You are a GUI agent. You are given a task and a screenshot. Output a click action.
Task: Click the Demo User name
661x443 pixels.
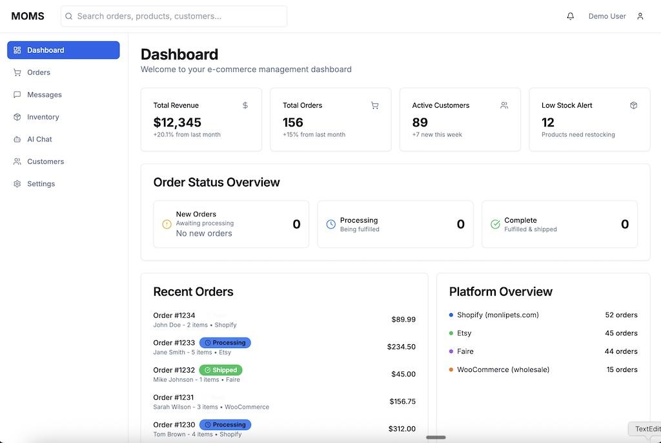coord(607,16)
